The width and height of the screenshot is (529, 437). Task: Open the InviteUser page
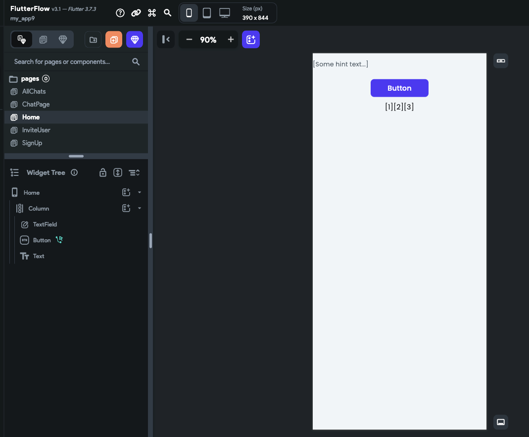pos(76,130)
